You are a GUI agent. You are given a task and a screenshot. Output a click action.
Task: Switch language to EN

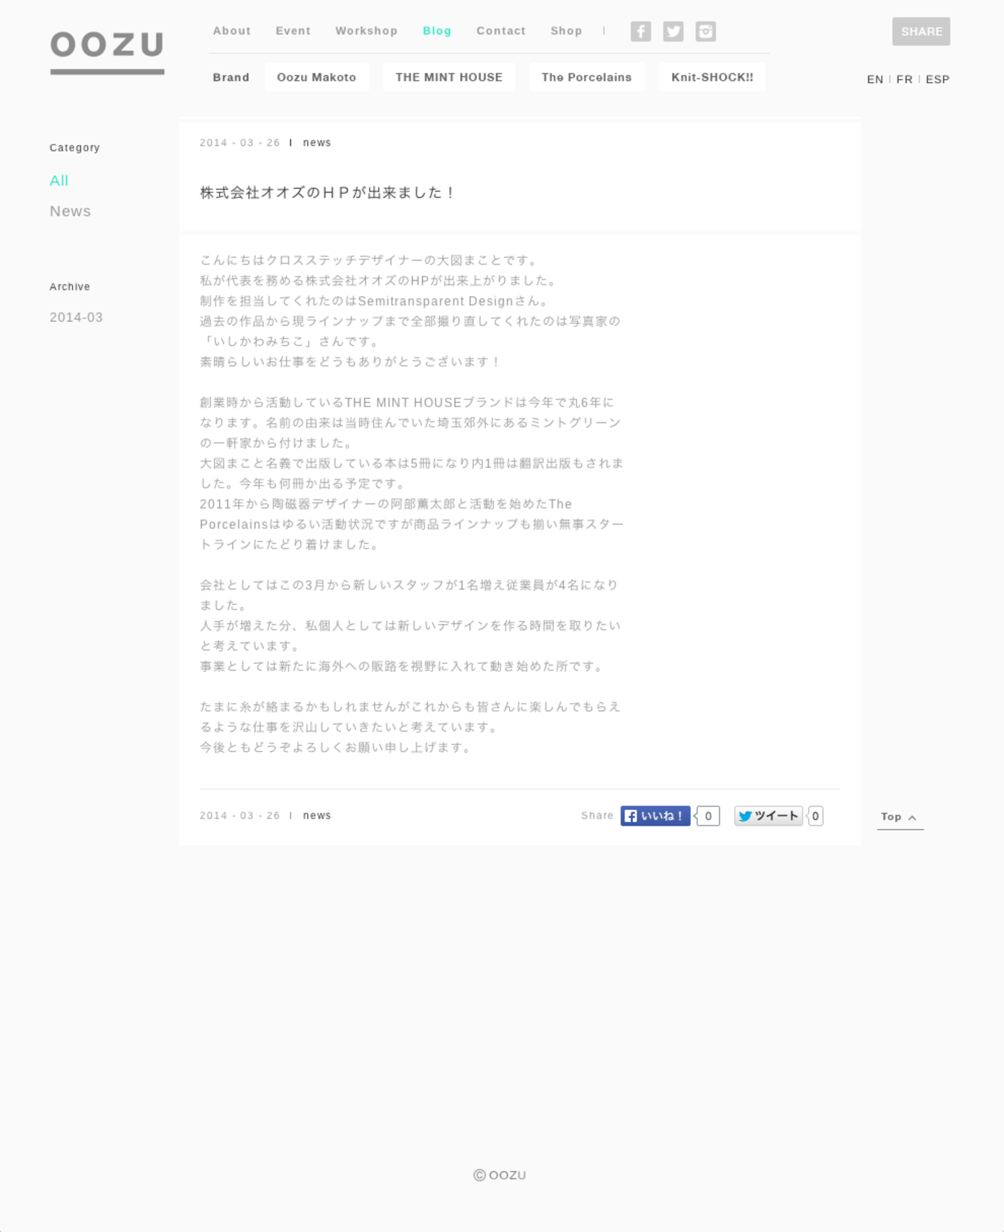875,80
